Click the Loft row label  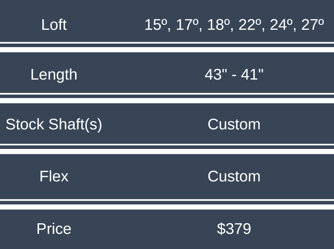tap(54, 24)
